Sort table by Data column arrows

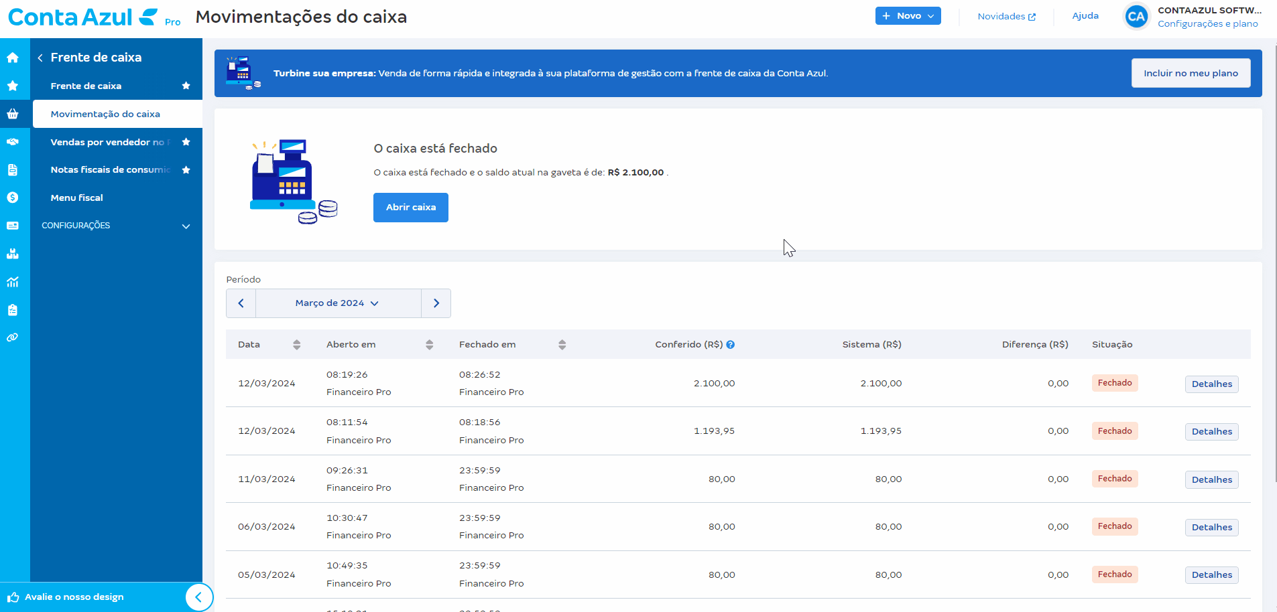(296, 345)
